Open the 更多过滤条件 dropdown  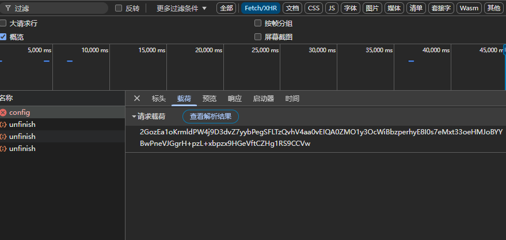coord(181,9)
